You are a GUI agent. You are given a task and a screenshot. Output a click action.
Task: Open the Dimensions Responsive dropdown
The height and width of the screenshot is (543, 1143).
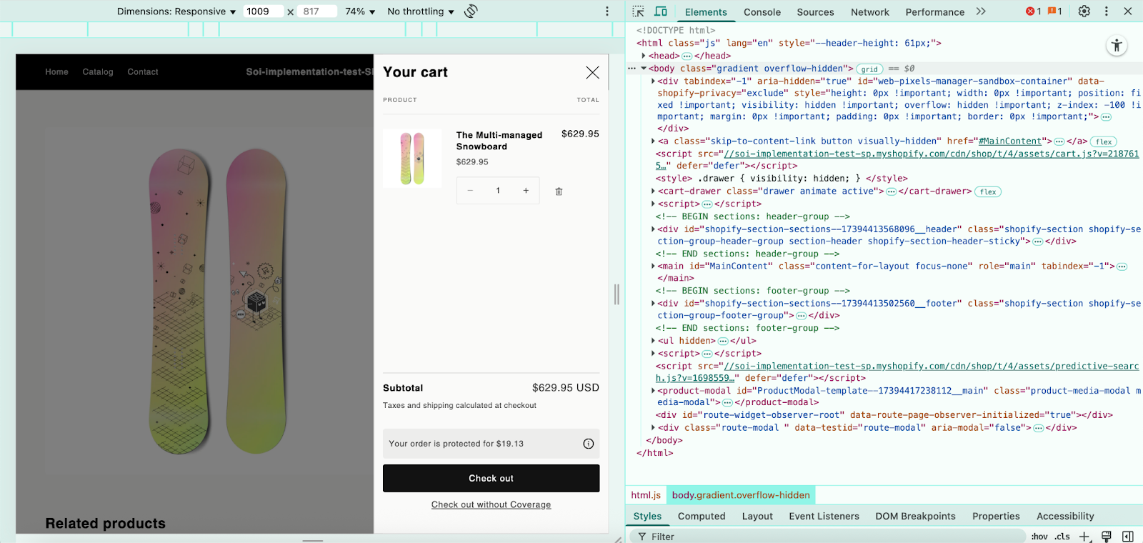click(176, 11)
